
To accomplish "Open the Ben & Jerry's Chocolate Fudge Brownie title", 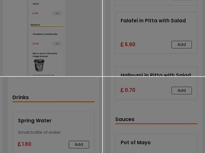I will click(45, 55).
